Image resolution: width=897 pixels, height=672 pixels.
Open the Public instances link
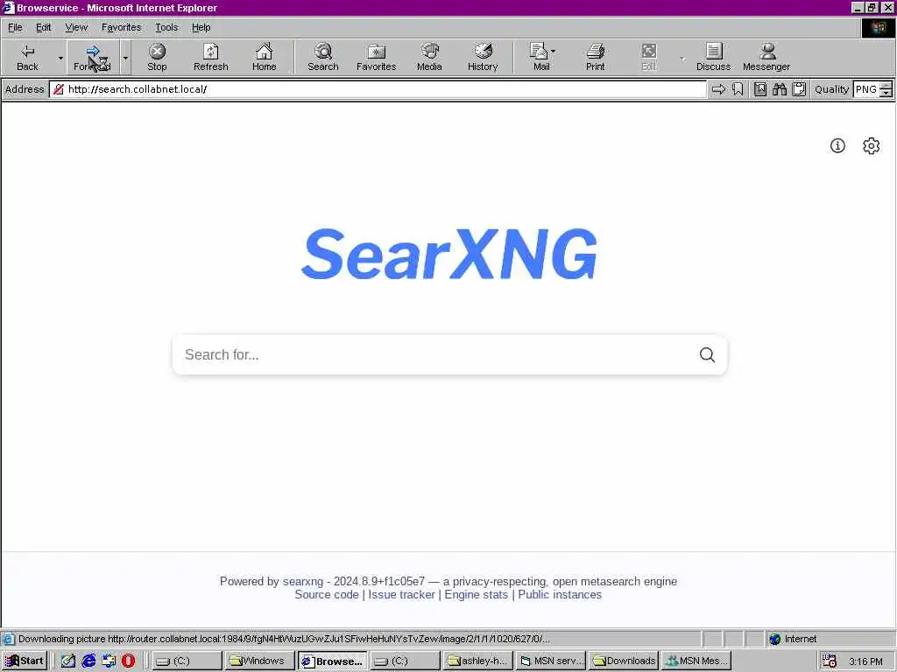560,595
